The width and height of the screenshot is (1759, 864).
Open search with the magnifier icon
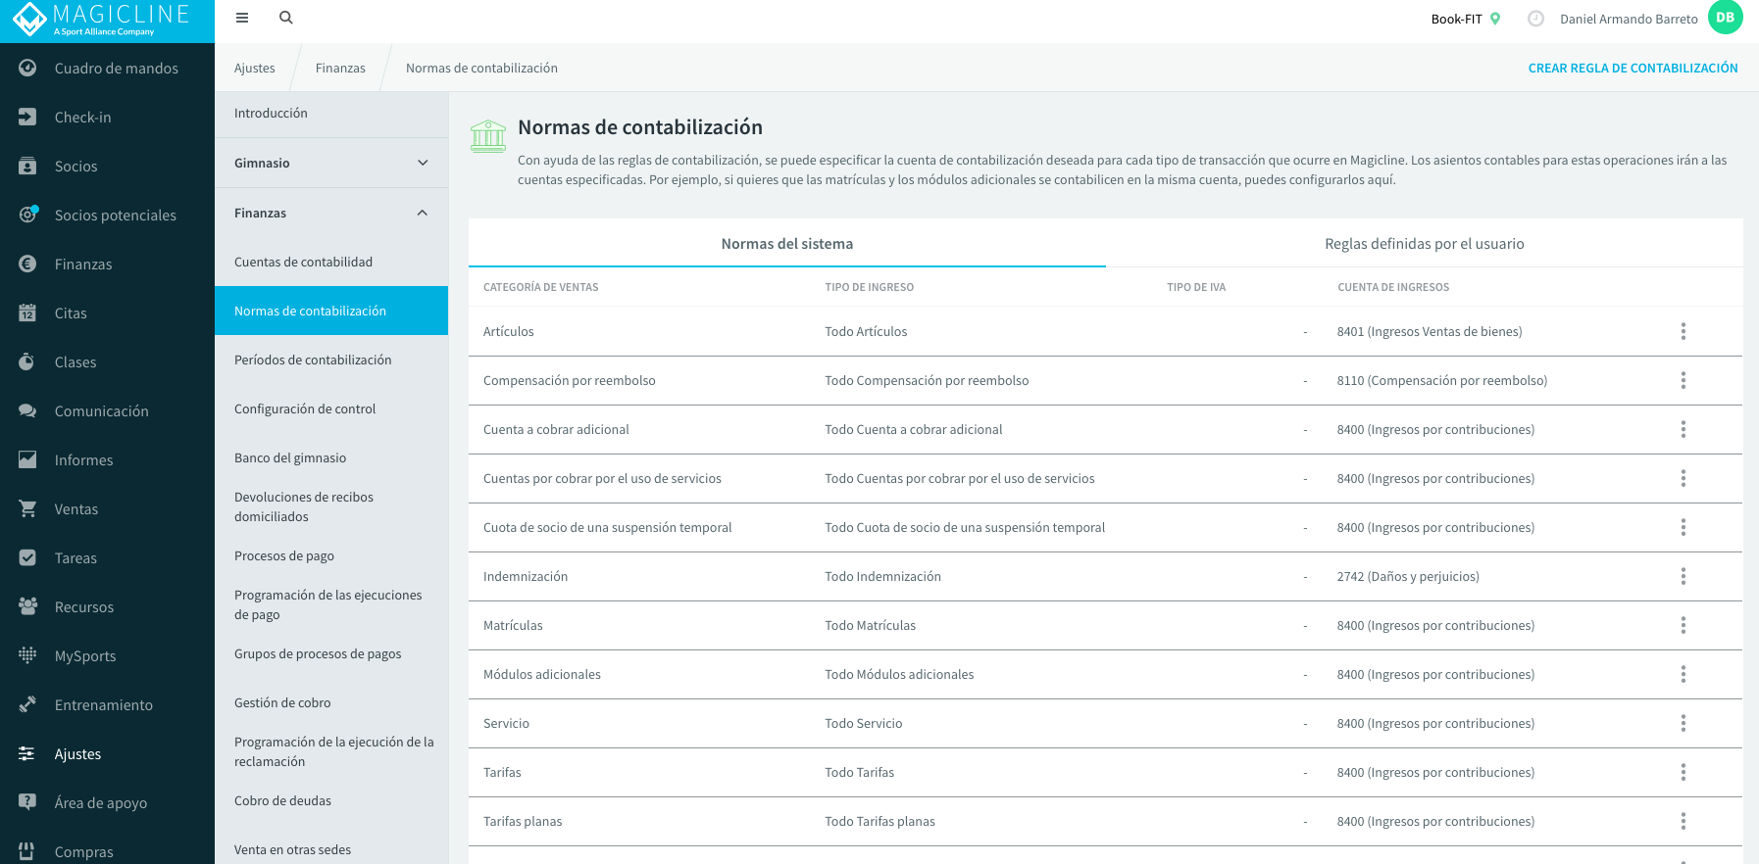click(286, 18)
